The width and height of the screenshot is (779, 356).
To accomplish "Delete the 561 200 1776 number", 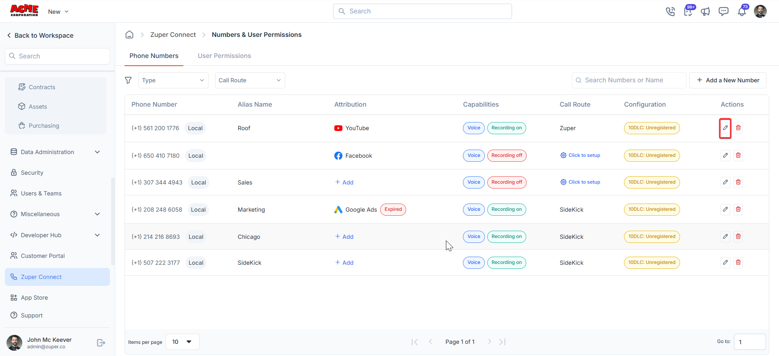I will 738,128.
